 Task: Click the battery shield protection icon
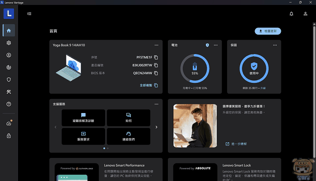207,45
